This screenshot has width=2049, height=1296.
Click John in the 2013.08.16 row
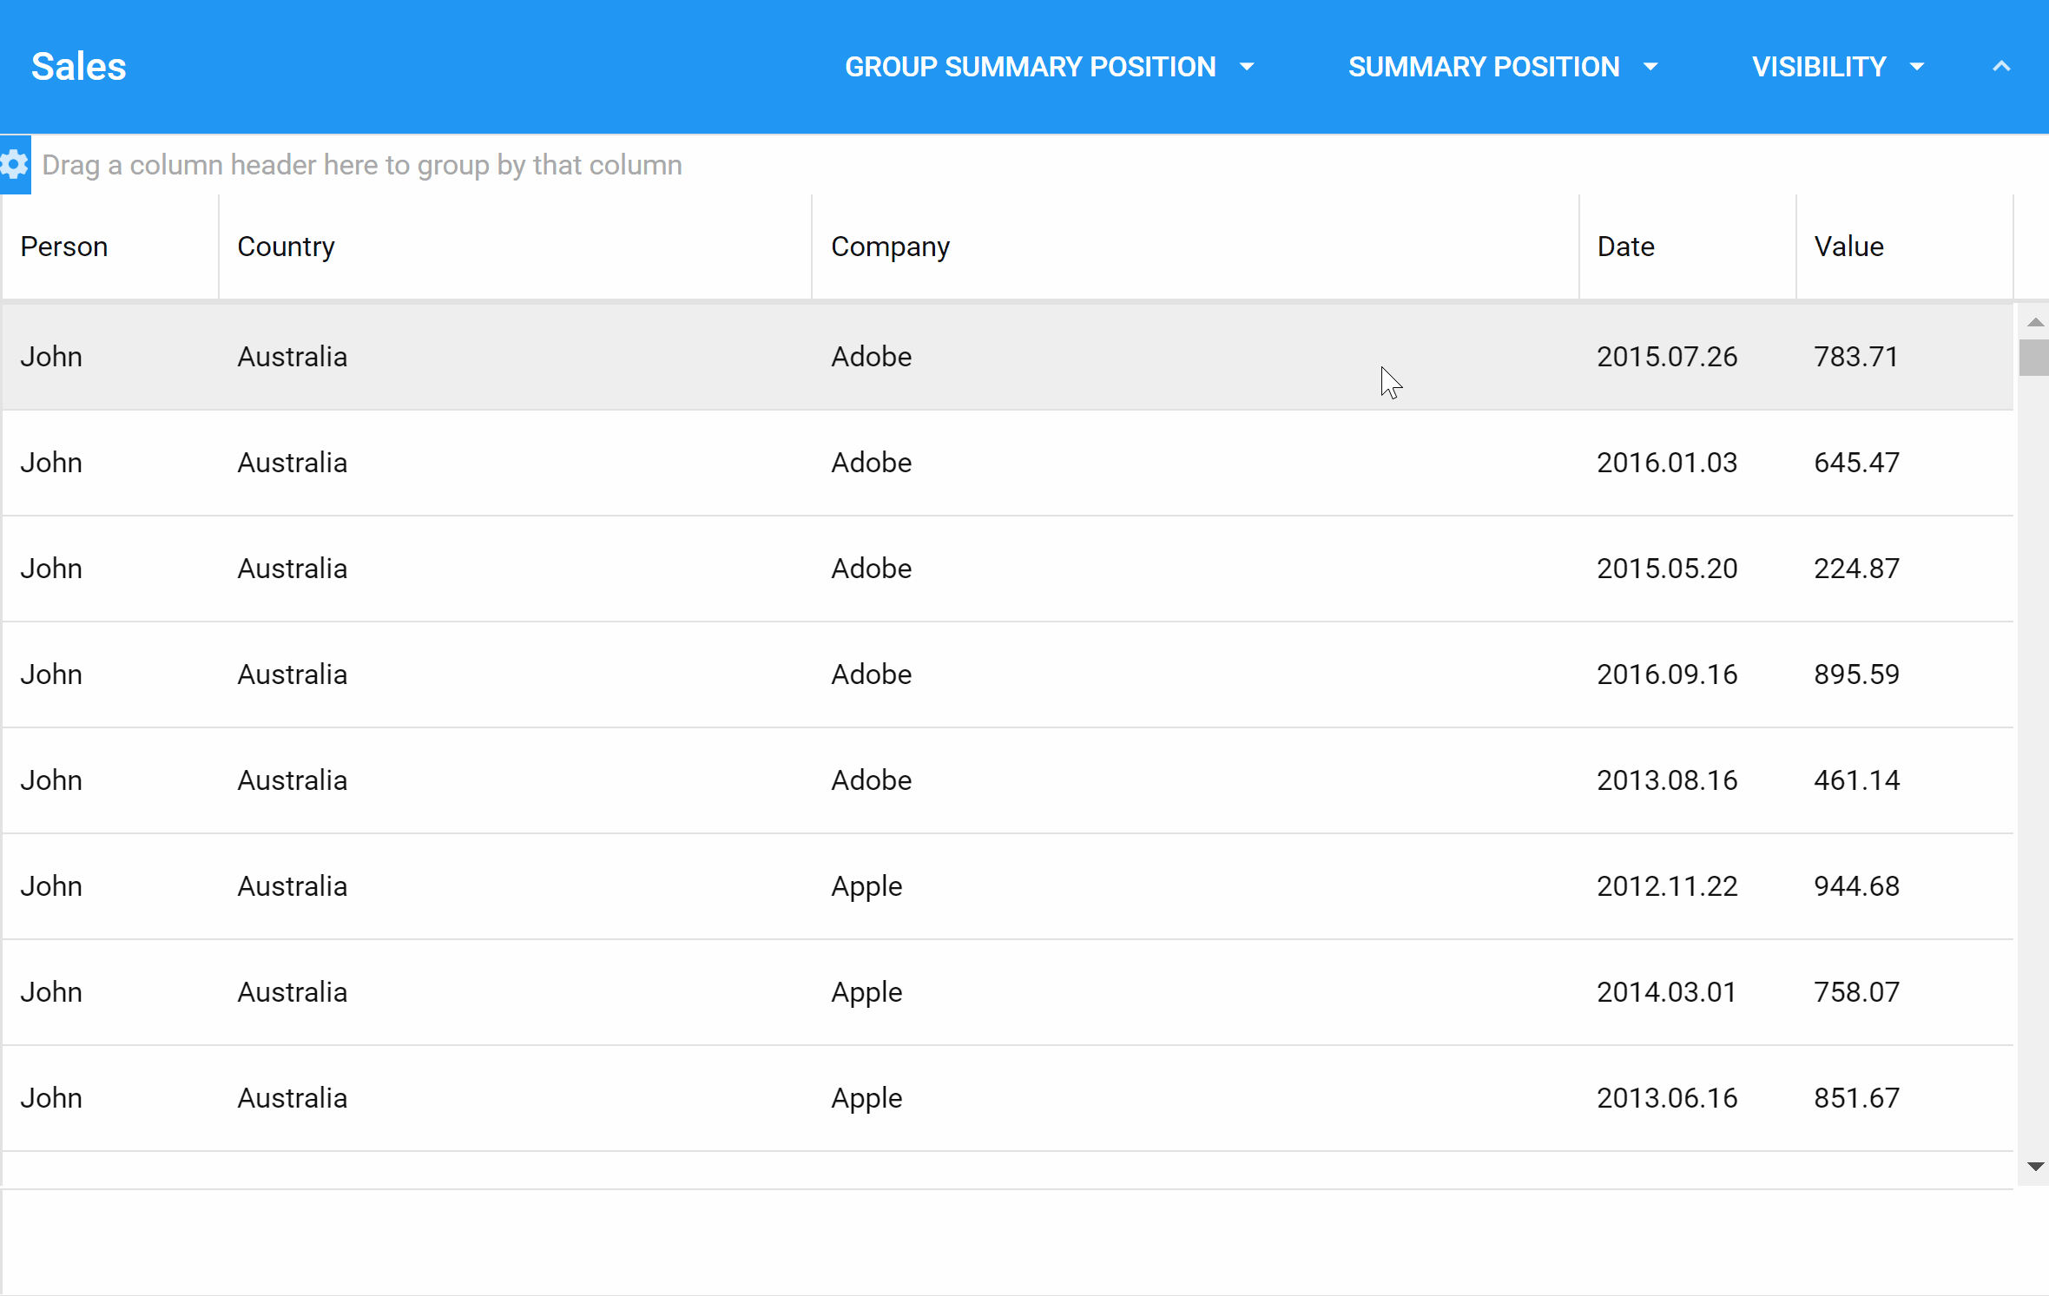click(x=51, y=780)
